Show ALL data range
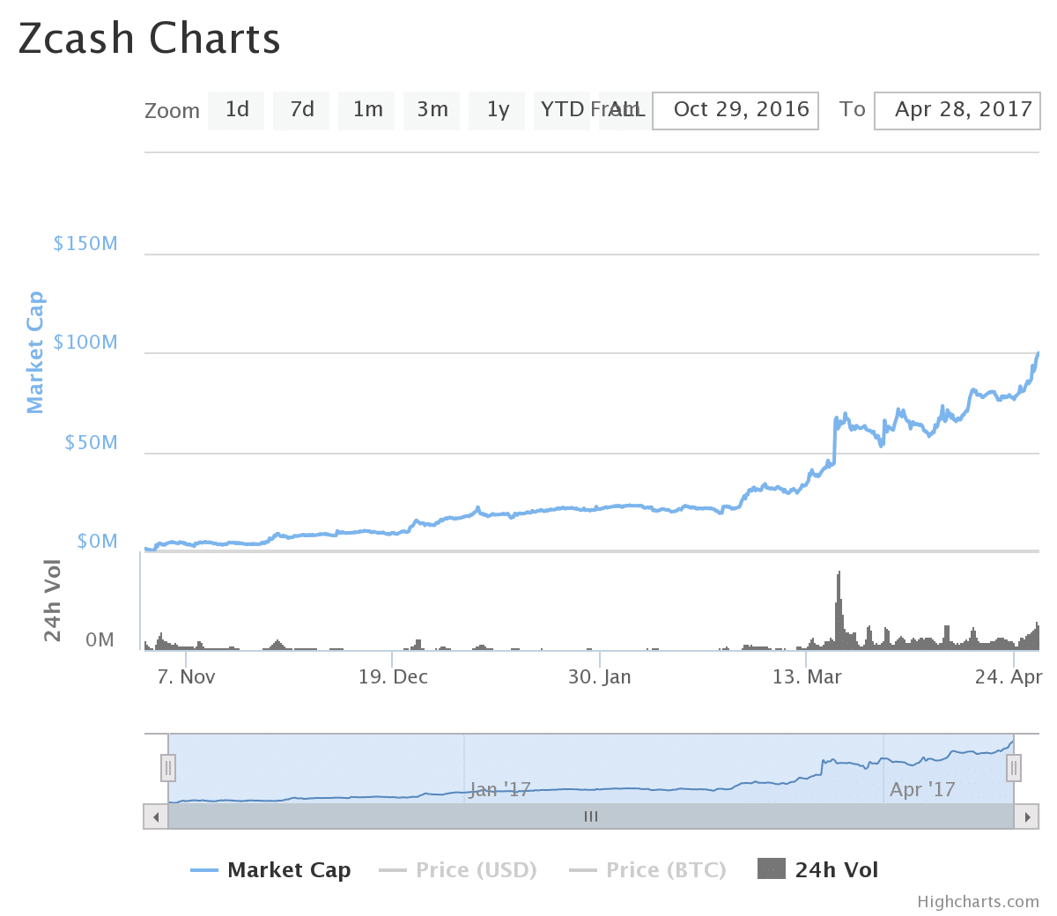Viewport: 1057px width, 916px height. coord(627,110)
